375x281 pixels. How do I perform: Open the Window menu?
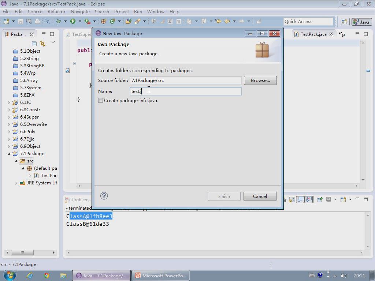(x=156, y=11)
